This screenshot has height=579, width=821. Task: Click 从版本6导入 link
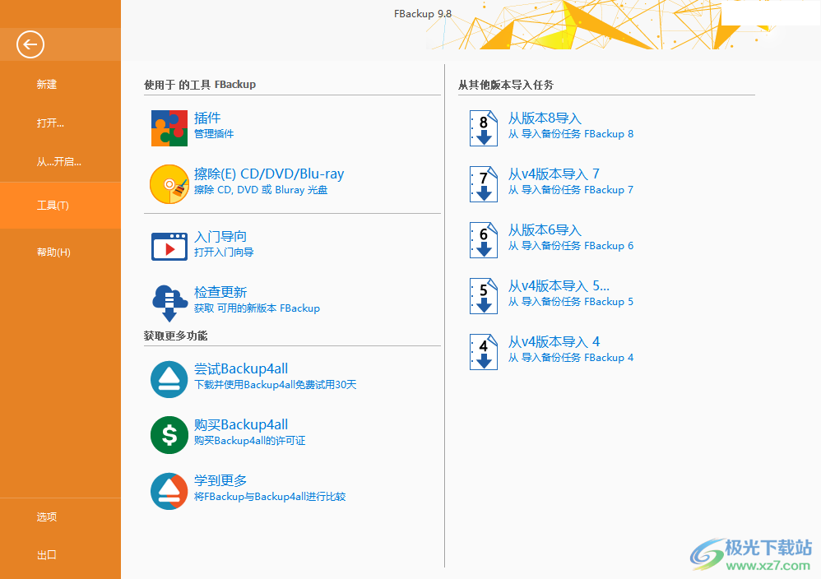545,229
